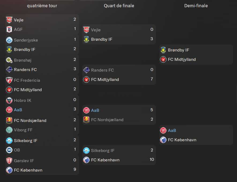Open Silkeborg IF name in Quart de finale
Viewport: 237px width, 182px height.
coord(103,151)
